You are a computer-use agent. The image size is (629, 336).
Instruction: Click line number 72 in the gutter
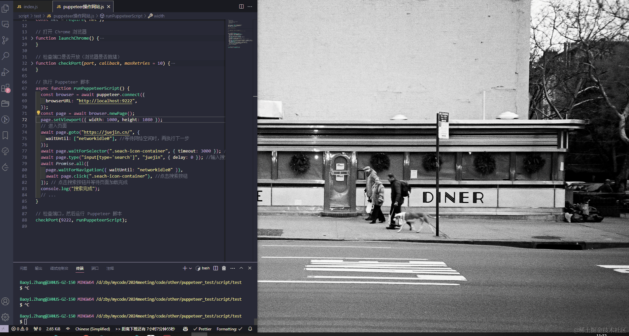click(x=24, y=120)
